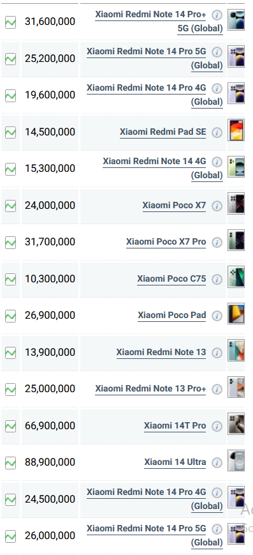Viewport: 253px width, 555px height.
Task: Click the Xiaomi Poco Pad thumbnail image
Action: [x=236, y=313]
